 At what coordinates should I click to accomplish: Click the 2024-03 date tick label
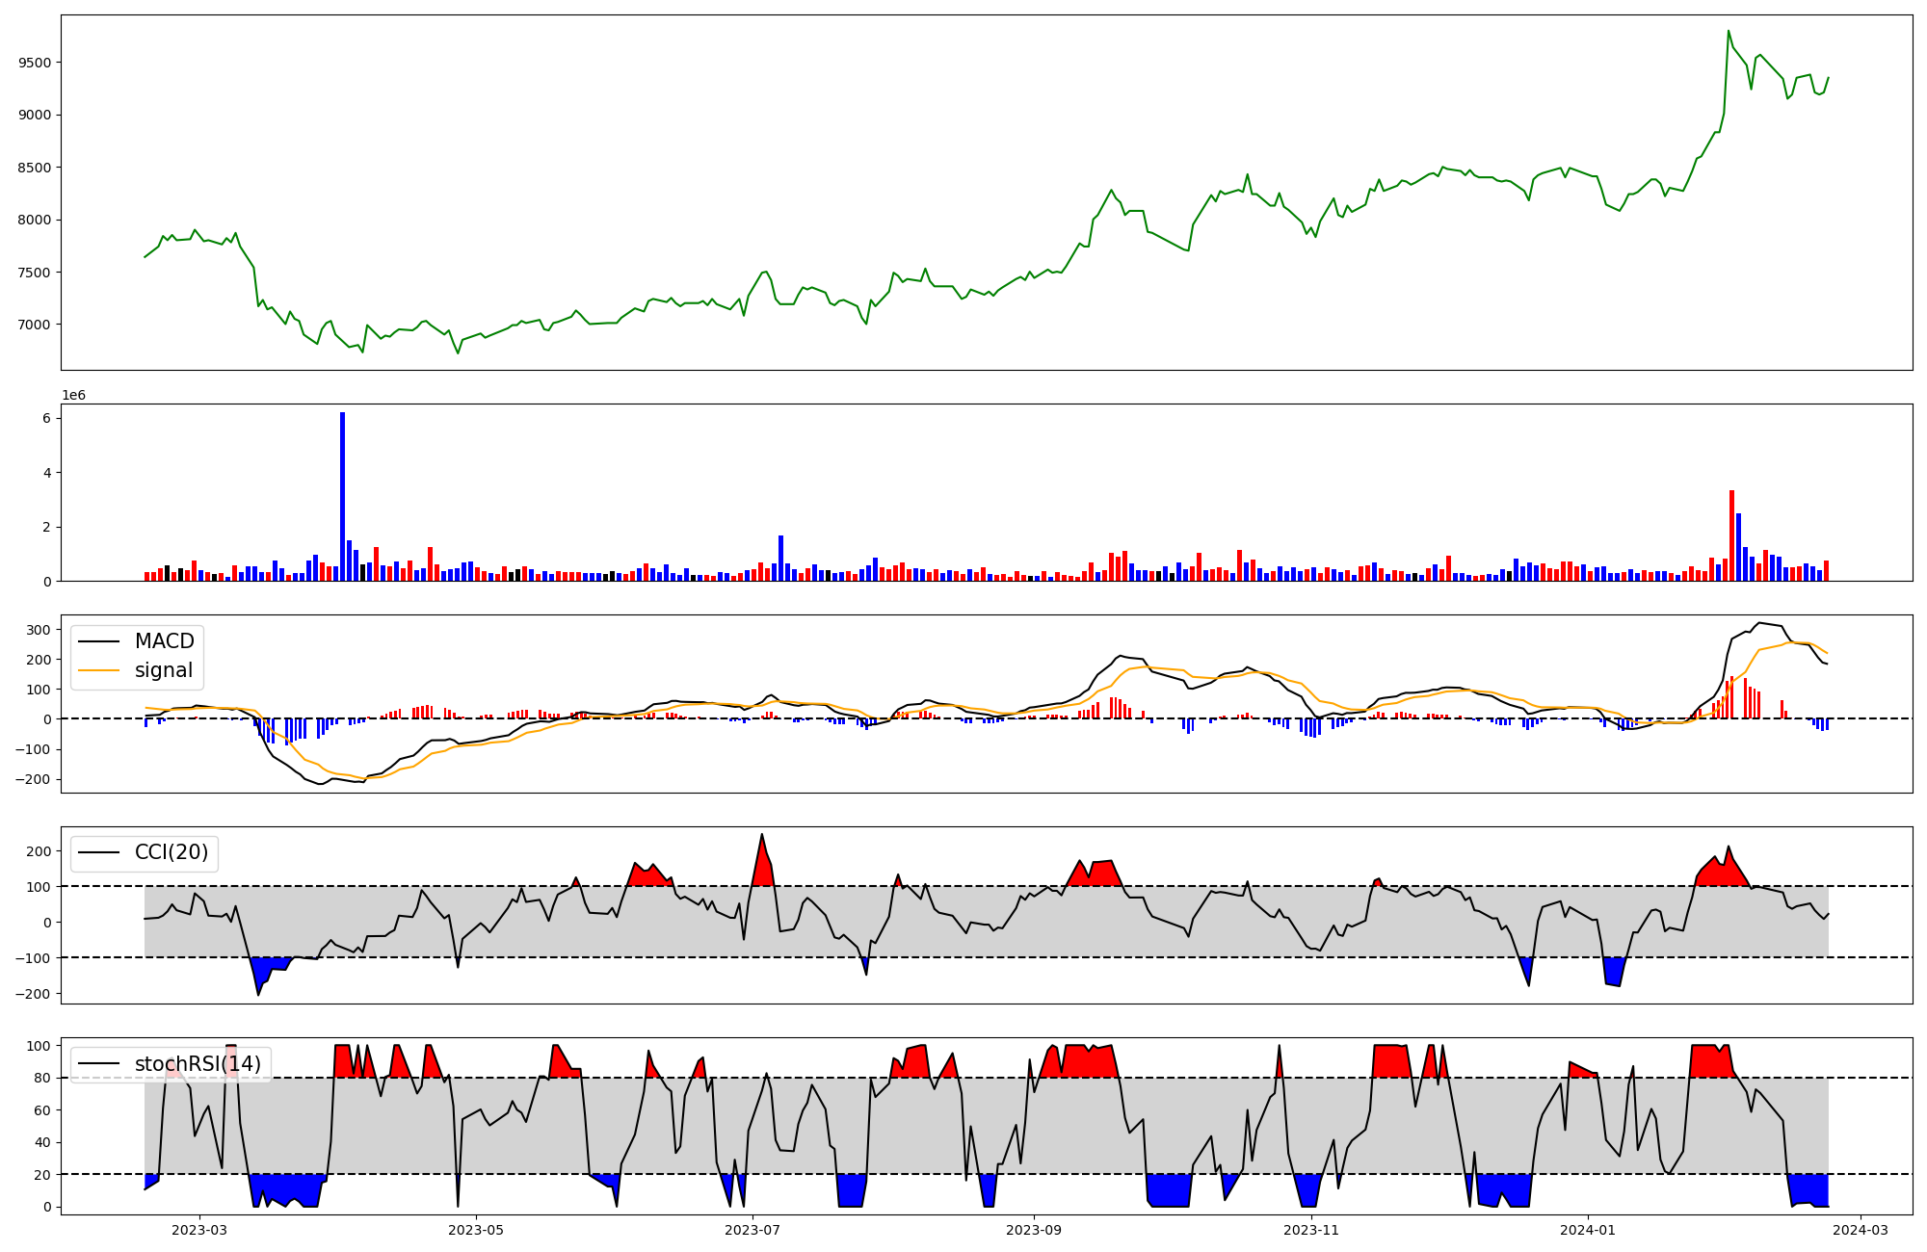[1860, 1230]
